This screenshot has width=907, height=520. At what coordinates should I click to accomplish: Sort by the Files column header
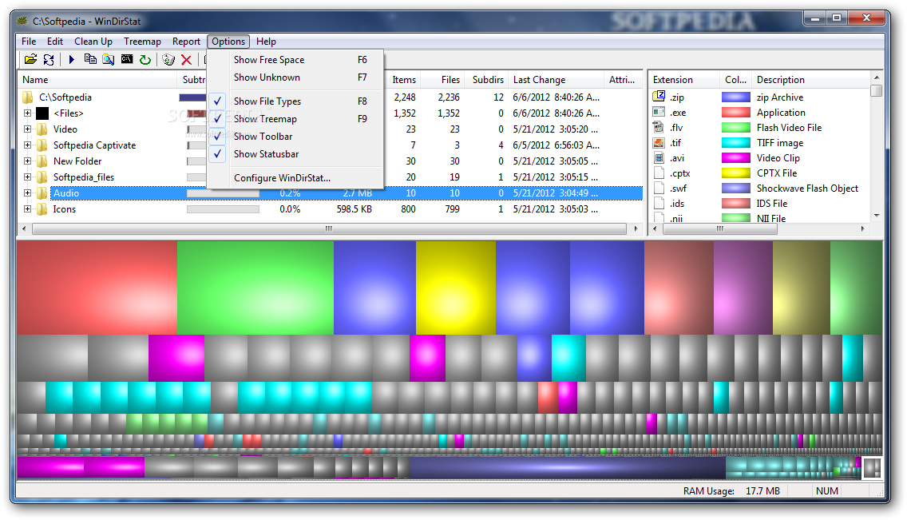click(442, 80)
